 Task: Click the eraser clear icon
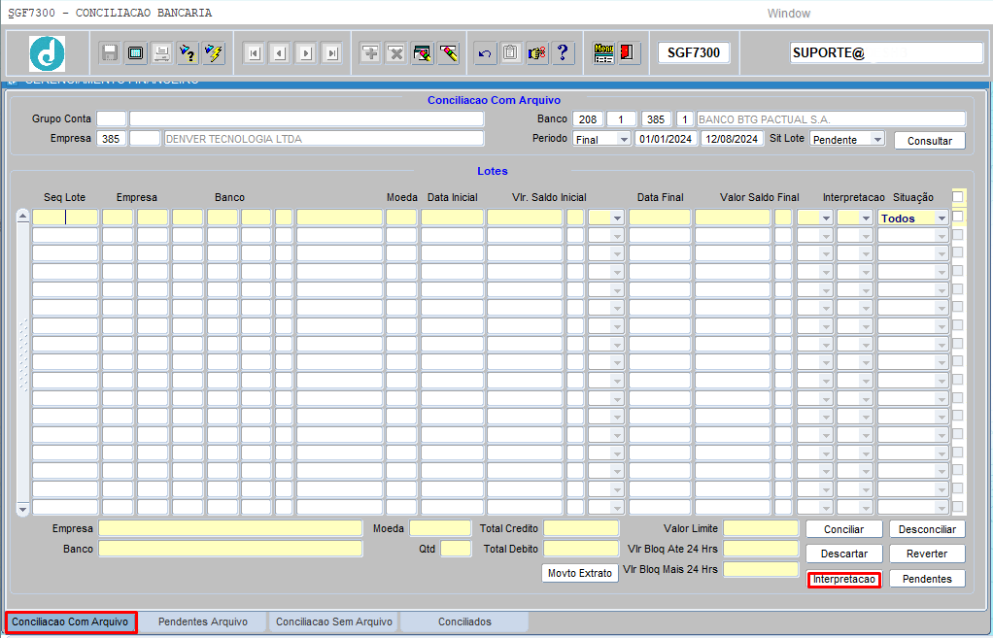448,53
